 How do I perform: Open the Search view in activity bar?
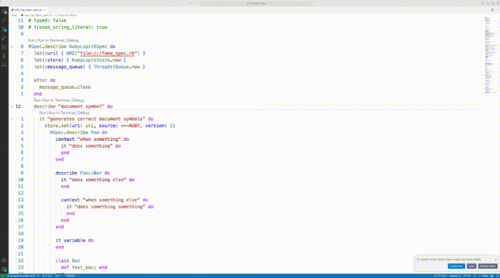4,20
